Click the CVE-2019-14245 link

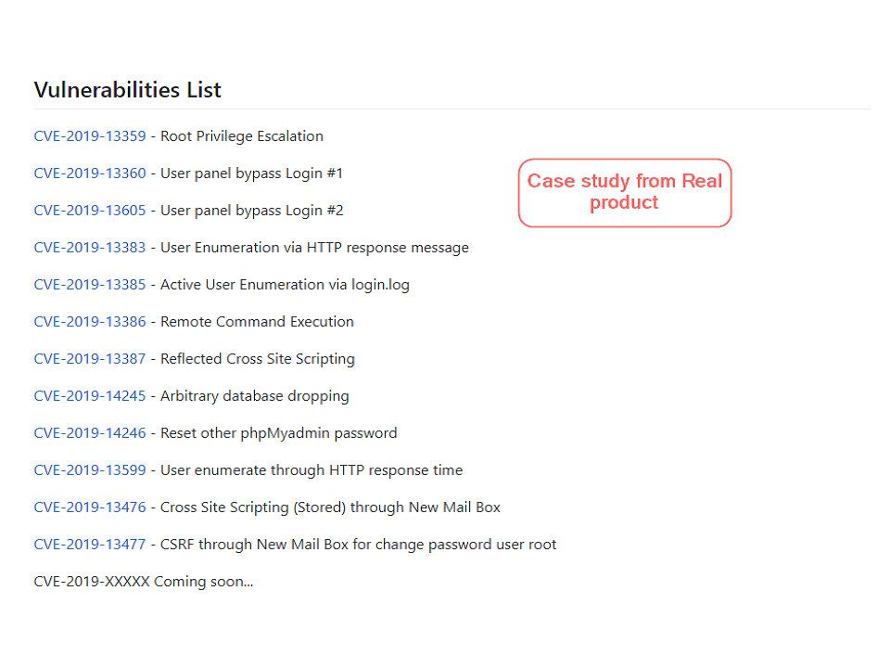coord(90,396)
